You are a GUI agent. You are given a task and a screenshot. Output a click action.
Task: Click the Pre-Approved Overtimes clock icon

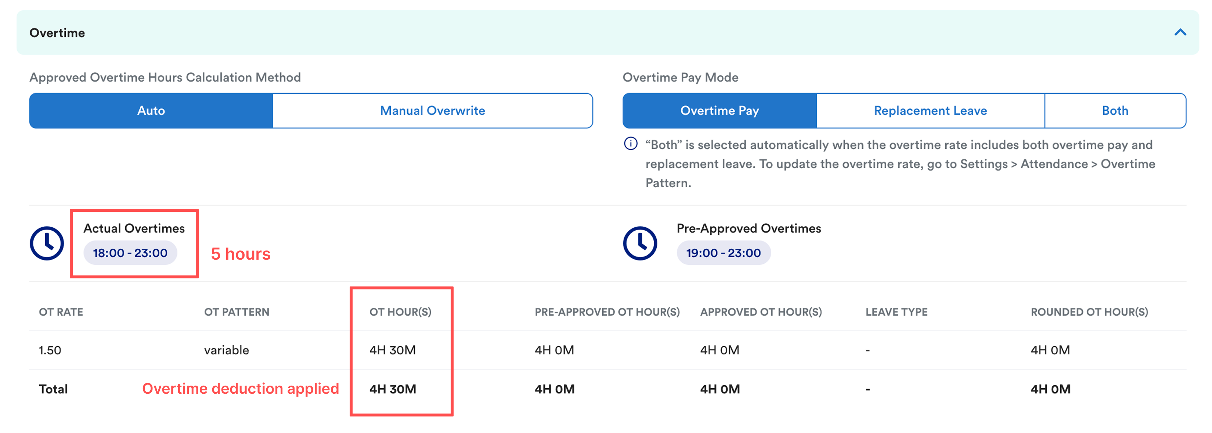640,243
